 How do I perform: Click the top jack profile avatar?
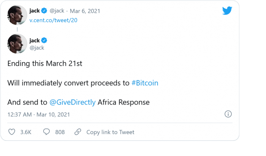click(x=17, y=15)
